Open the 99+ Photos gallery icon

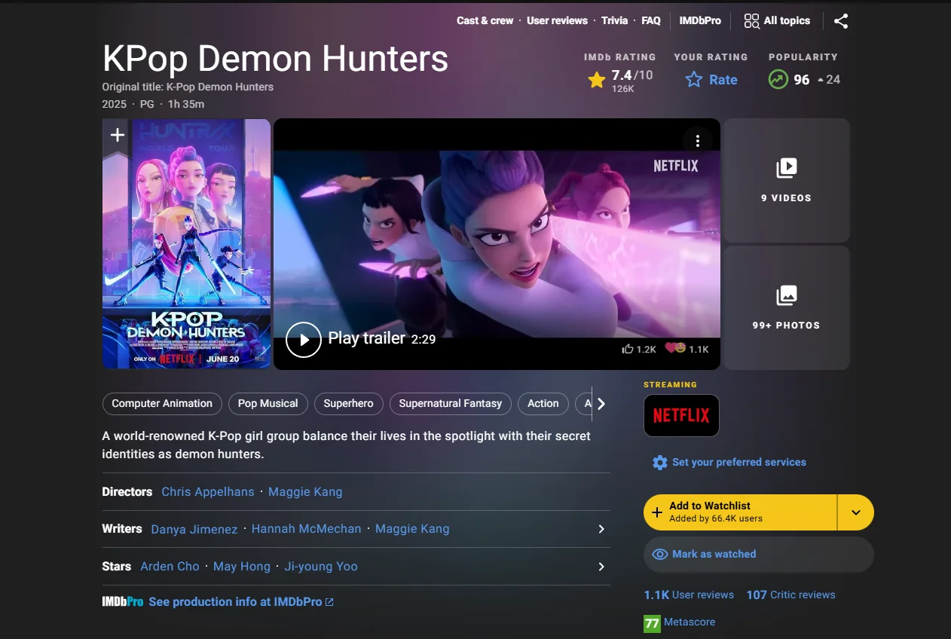(786, 297)
